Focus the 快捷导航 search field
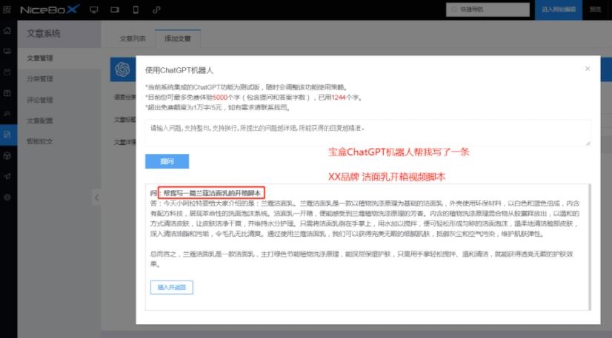The height and width of the screenshot is (338, 612). (x=488, y=10)
